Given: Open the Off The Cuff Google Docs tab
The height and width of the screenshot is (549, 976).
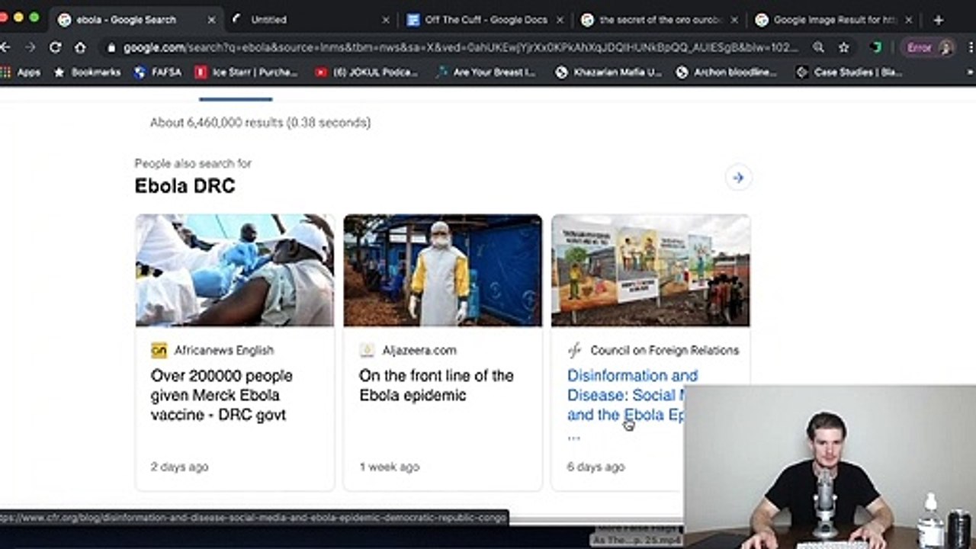Looking at the screenshot, I should pos(485,20).
